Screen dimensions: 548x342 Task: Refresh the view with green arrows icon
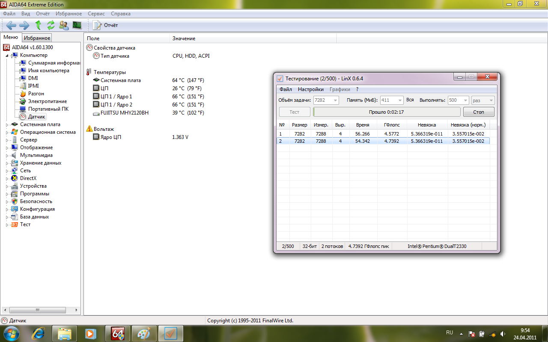click(51, 25)
